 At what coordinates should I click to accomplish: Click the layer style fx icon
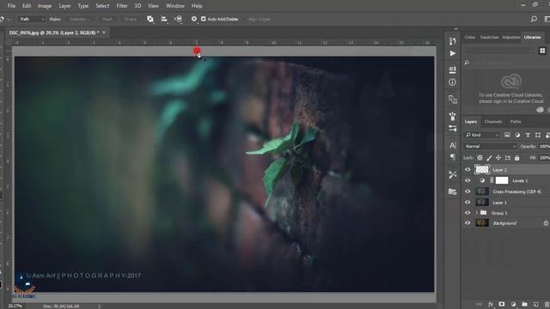(491, 305)
